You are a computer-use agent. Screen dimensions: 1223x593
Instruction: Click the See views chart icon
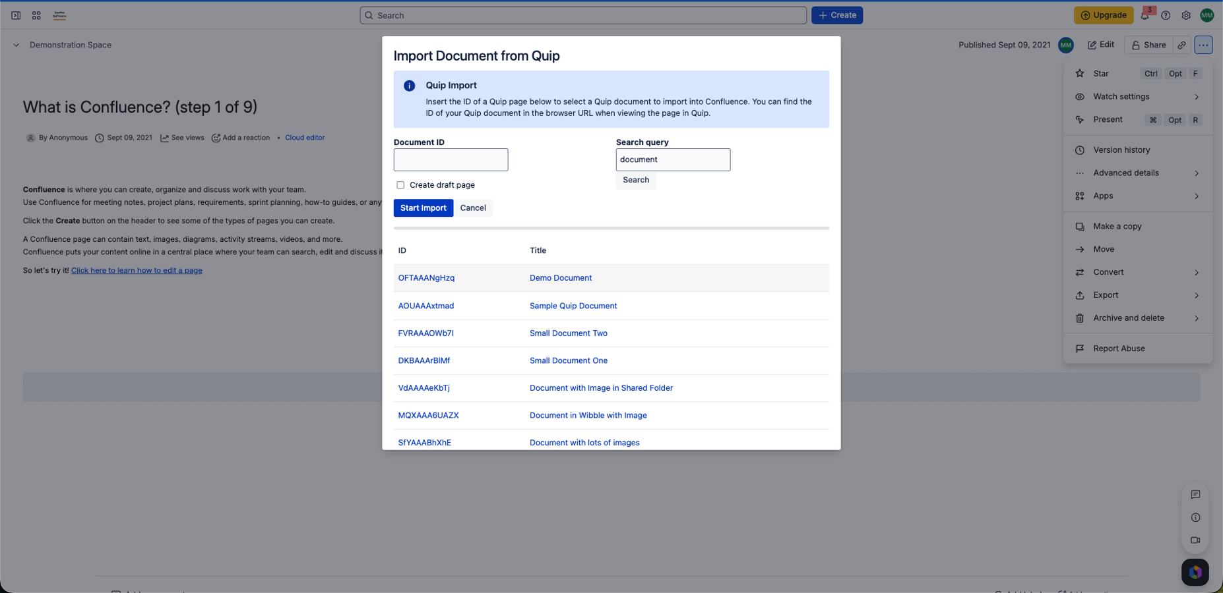[x=164, y=138]
